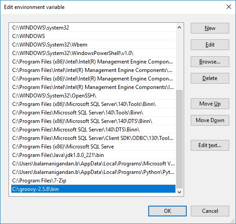
Task: Select Program Files (x86) SQL Server 140\DTS\Binn\ entry
Action: pyautogui.click(x=93, y=121)
